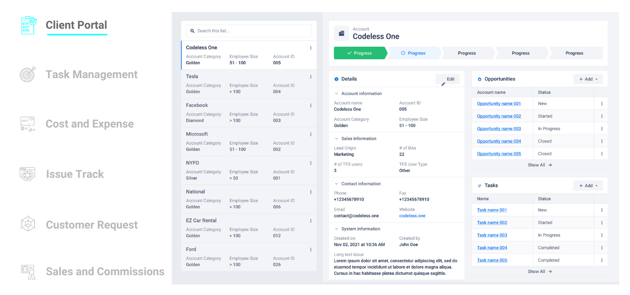This screenshot has height=295, width=630.
Task: Open Task name 002 row menu
Action: (x=602, y=223)
